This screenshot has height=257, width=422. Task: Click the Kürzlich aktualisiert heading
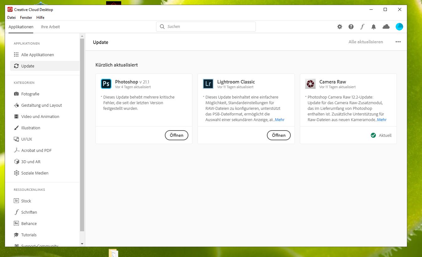116,65
